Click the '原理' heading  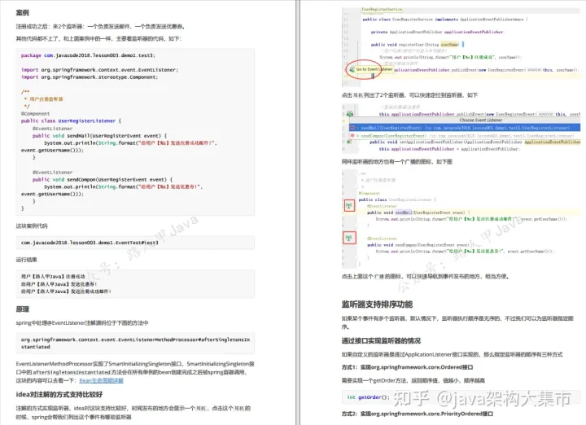point(23,309)
